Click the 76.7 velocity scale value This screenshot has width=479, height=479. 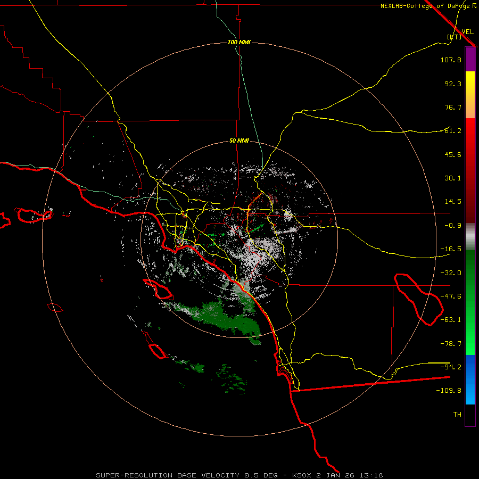tap(453, 107)
